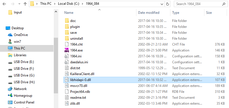Go up one folder level

(x=25, y=4)
